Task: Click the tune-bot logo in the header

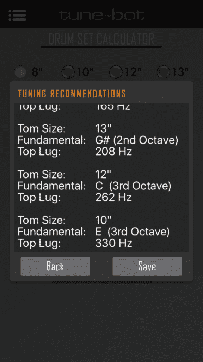Action: 101,15
